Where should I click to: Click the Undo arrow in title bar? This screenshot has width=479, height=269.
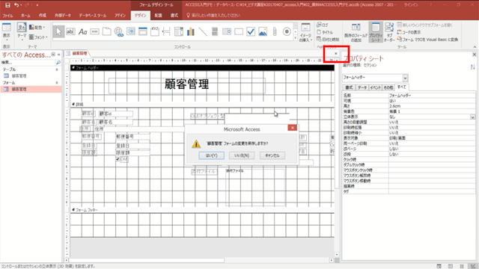click(16, 5)
